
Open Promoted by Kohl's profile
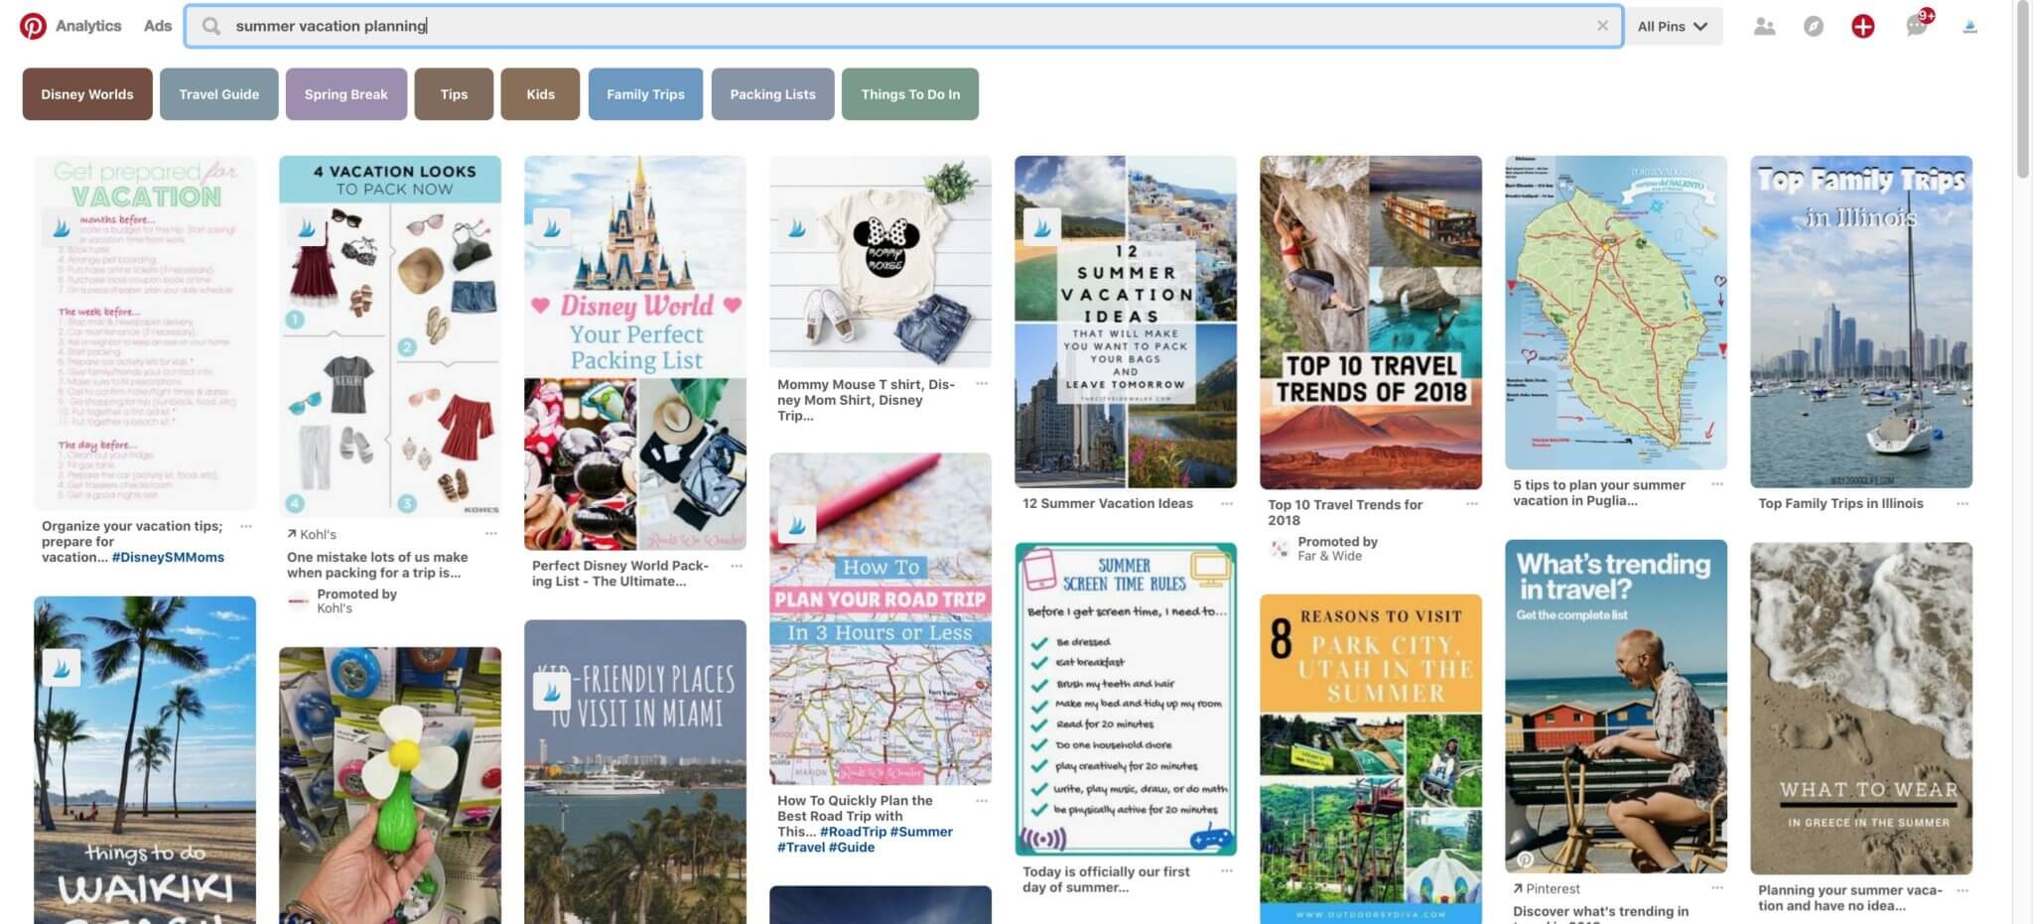click(x=341, y=600)
